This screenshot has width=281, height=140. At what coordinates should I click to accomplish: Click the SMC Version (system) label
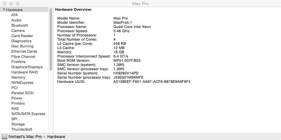77,65
